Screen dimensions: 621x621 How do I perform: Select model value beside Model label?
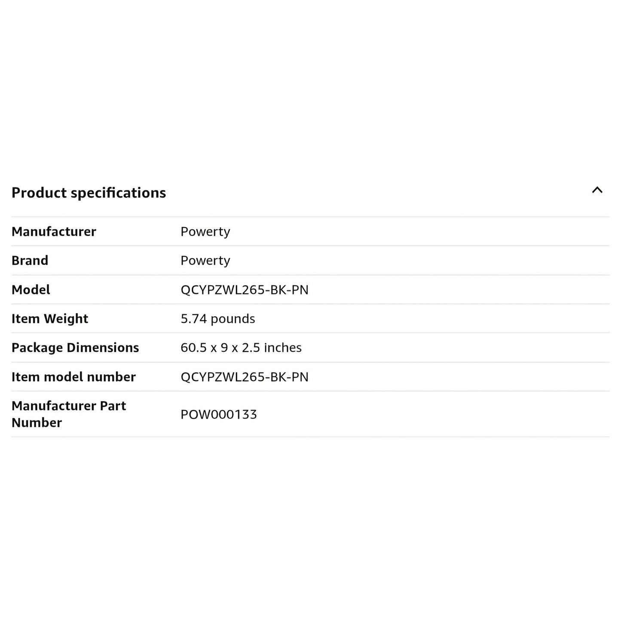point(244,290)
